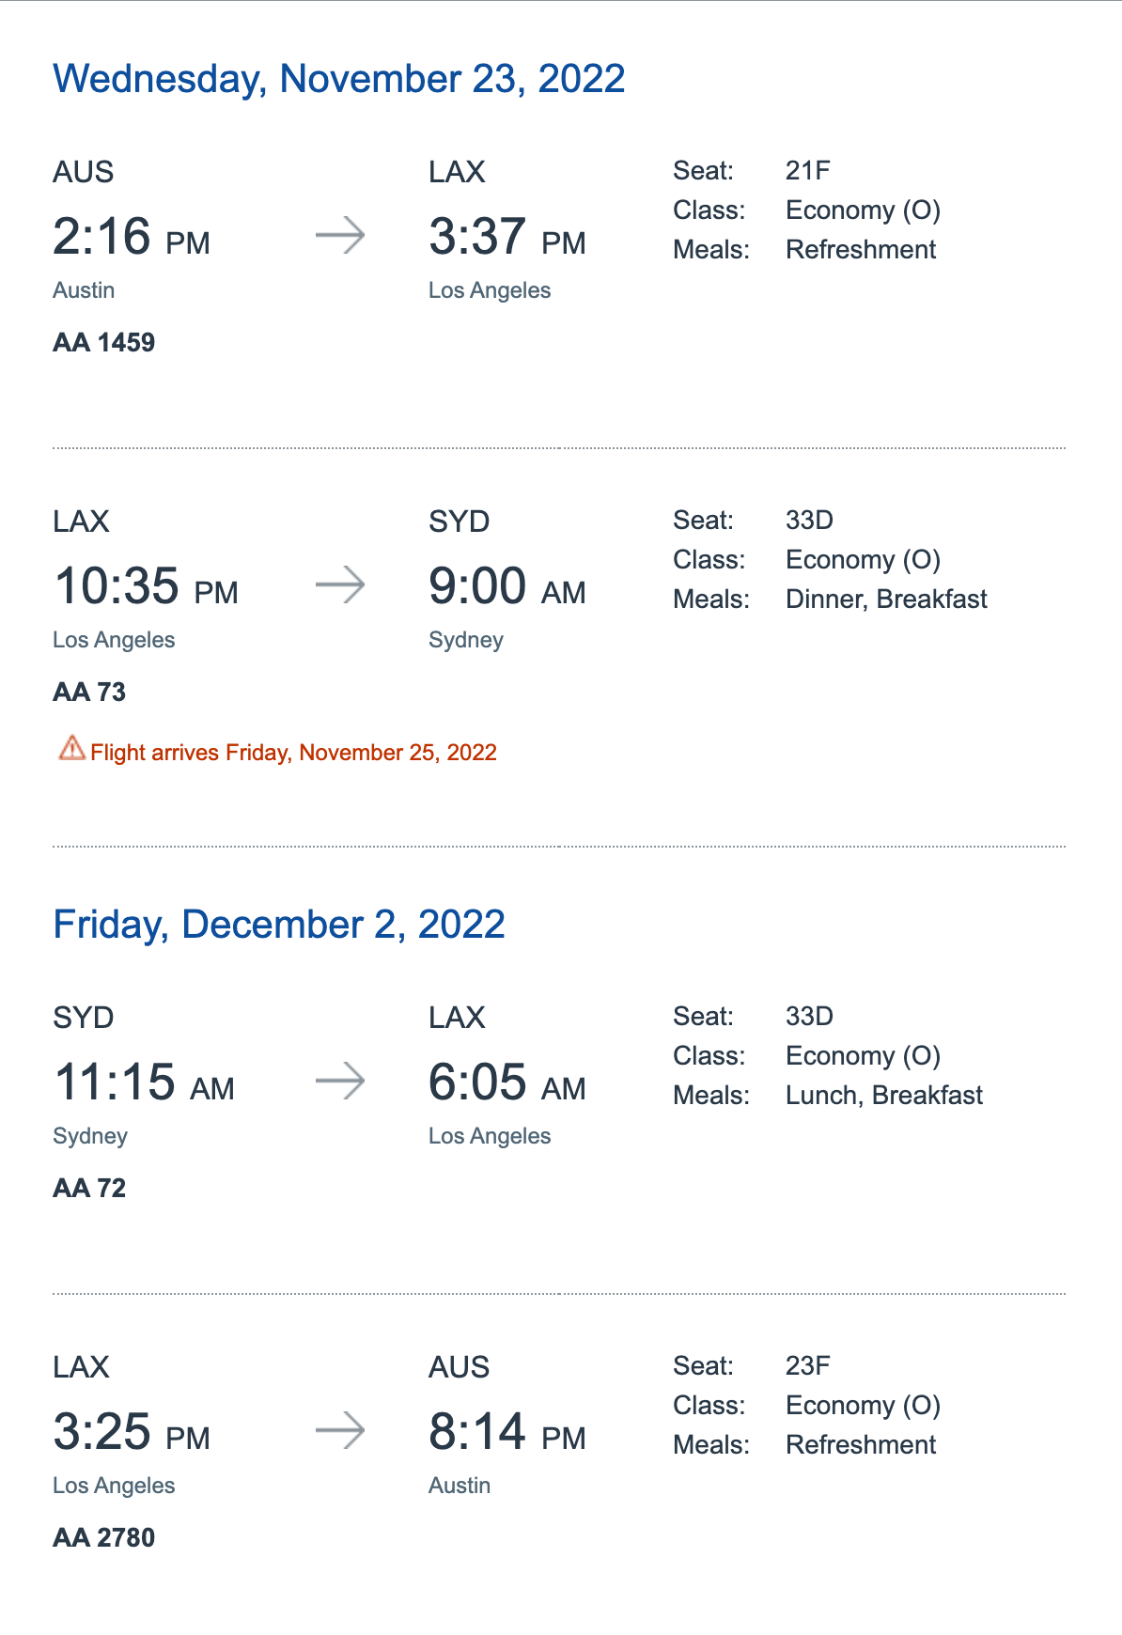Click the Lunch, Breakfast meals text
The image size is (1122, 1635).
tap(884, 1096)
